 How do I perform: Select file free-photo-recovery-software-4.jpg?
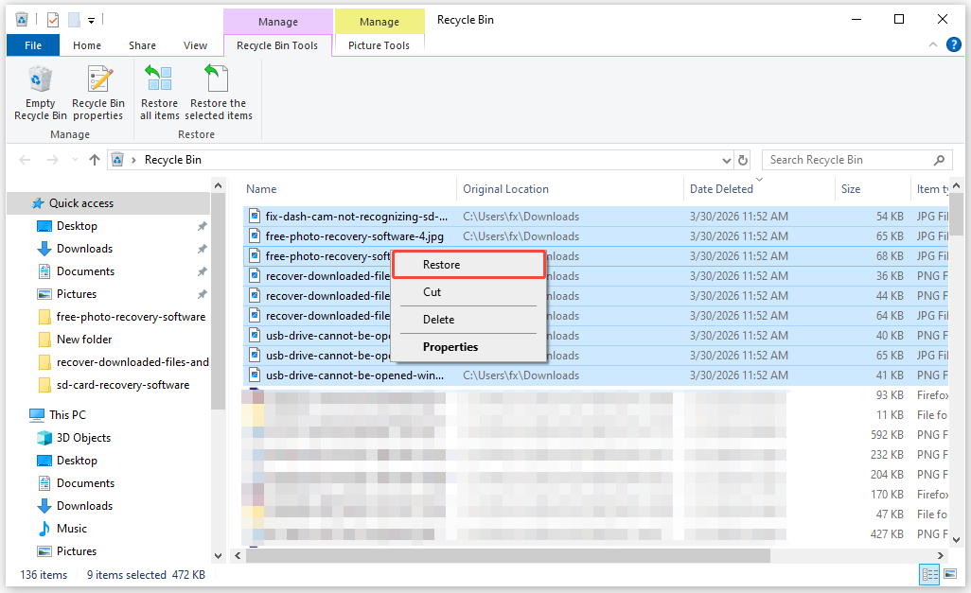click(354, 235)
